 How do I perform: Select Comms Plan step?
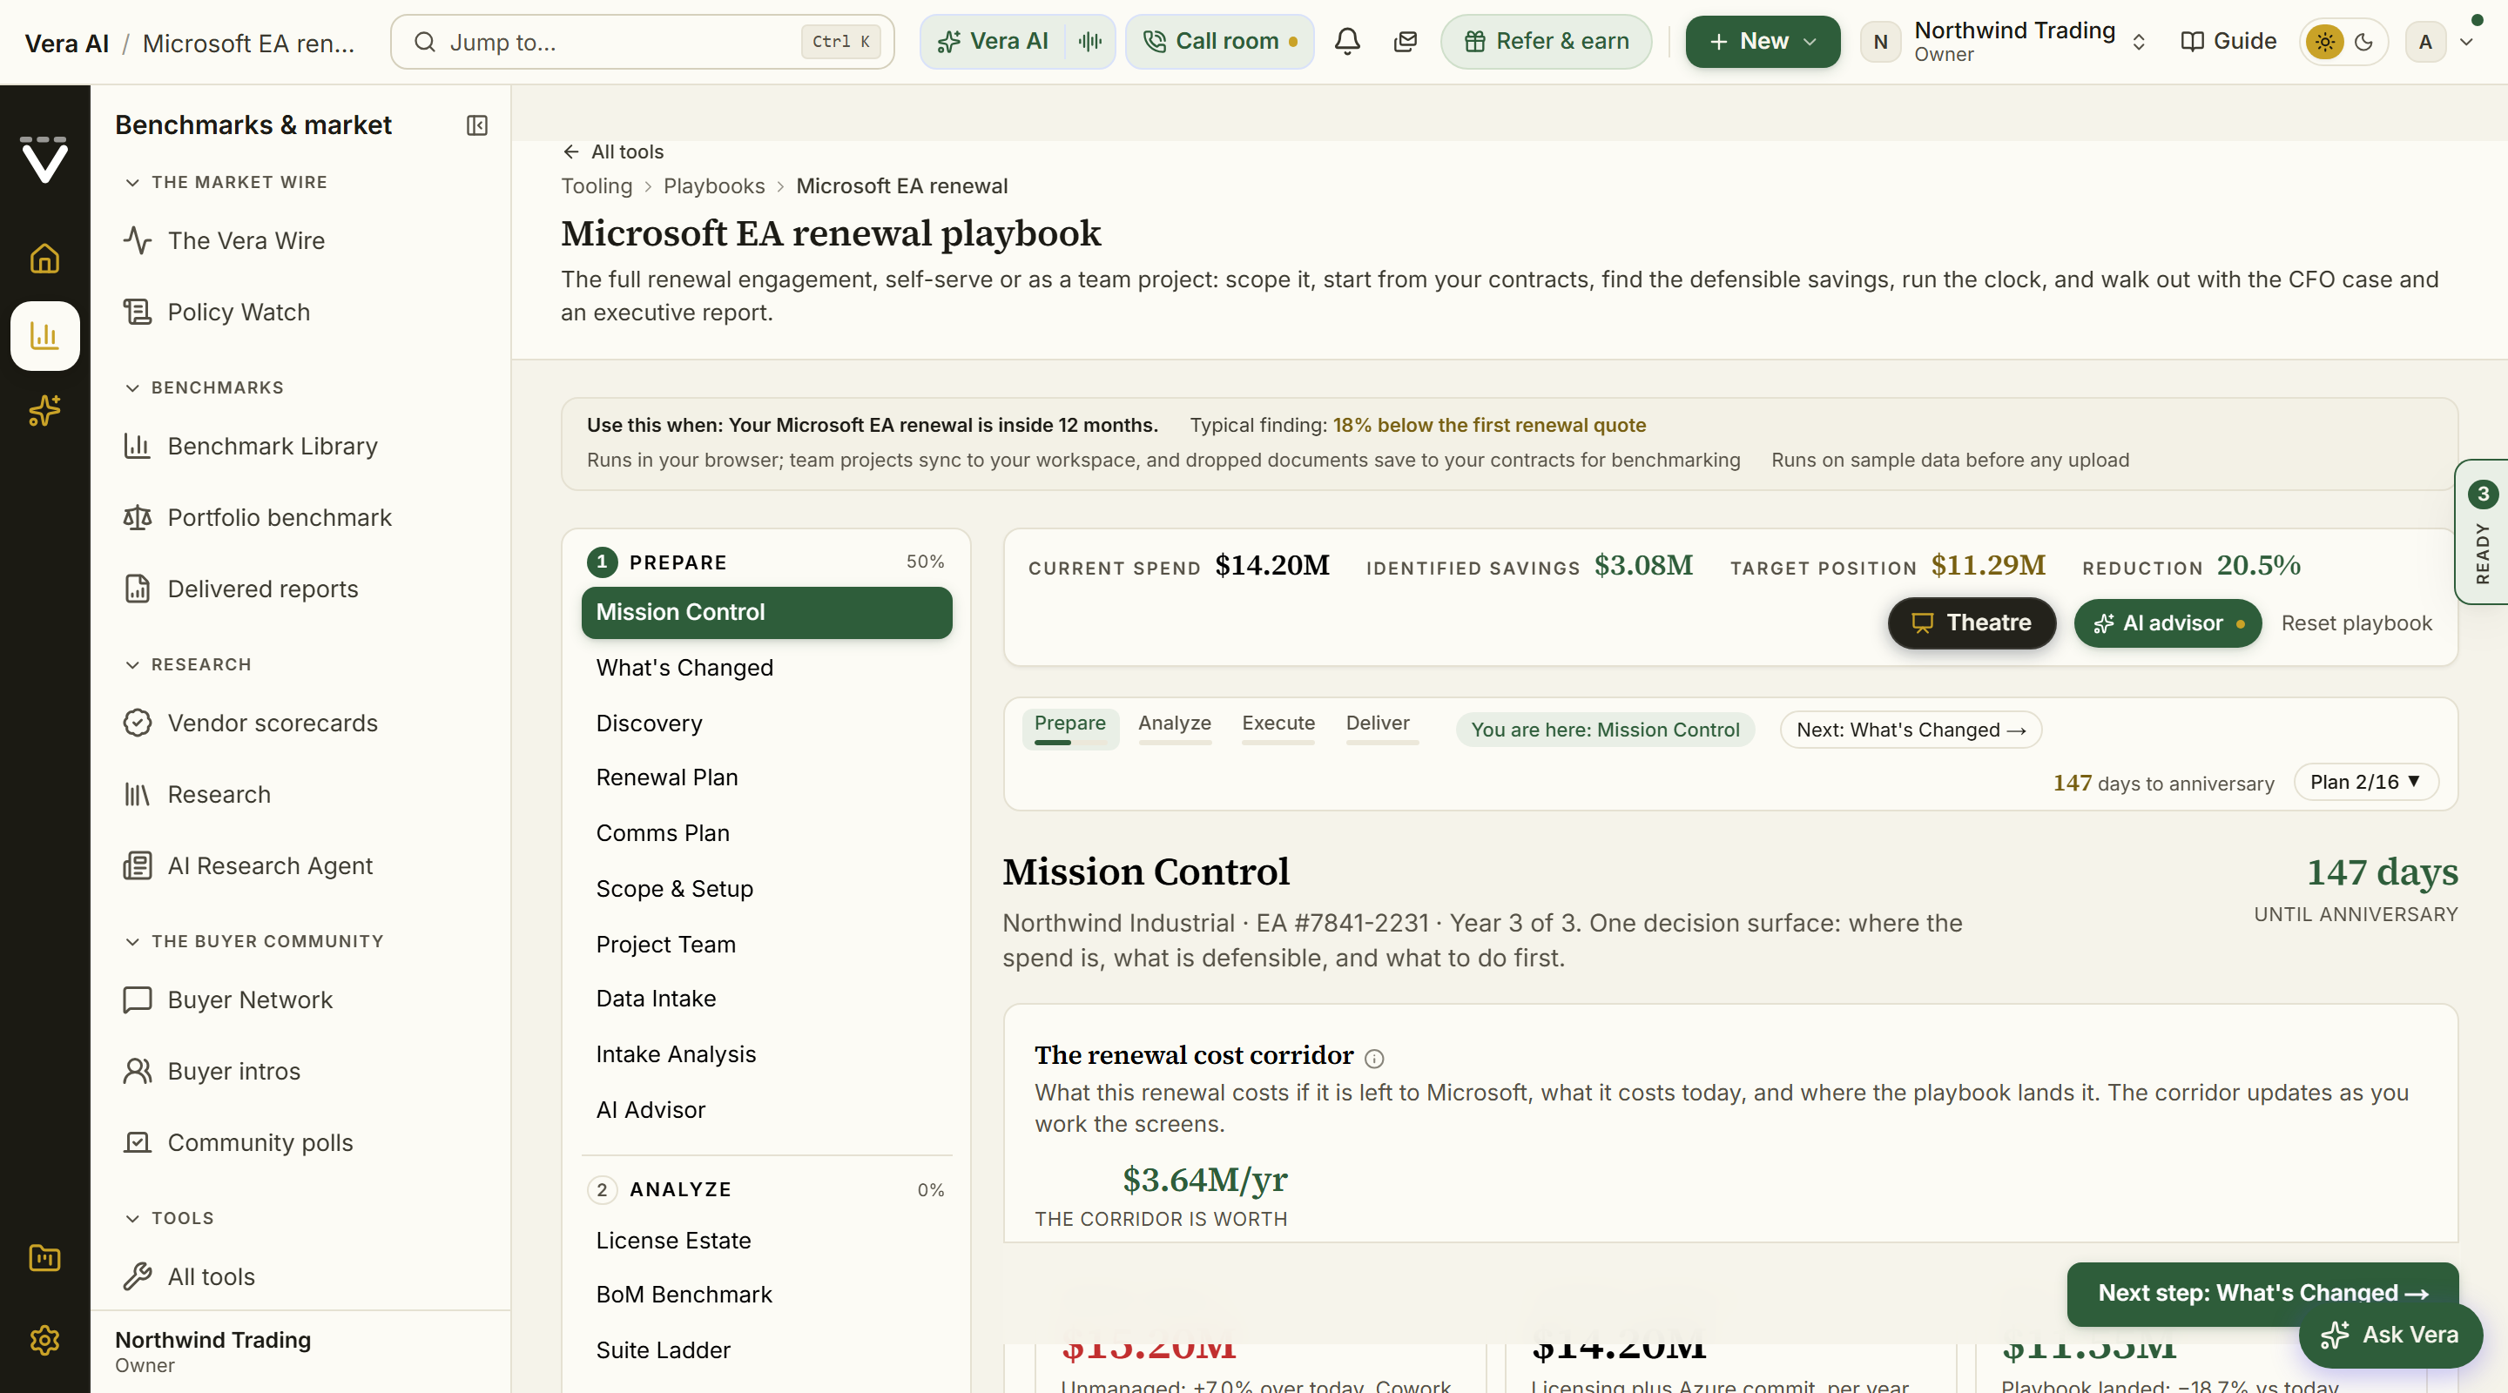point(766,833)
